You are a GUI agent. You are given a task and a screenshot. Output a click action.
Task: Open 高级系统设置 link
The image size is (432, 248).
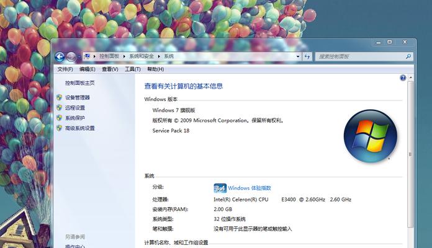(x=80, y=128)
